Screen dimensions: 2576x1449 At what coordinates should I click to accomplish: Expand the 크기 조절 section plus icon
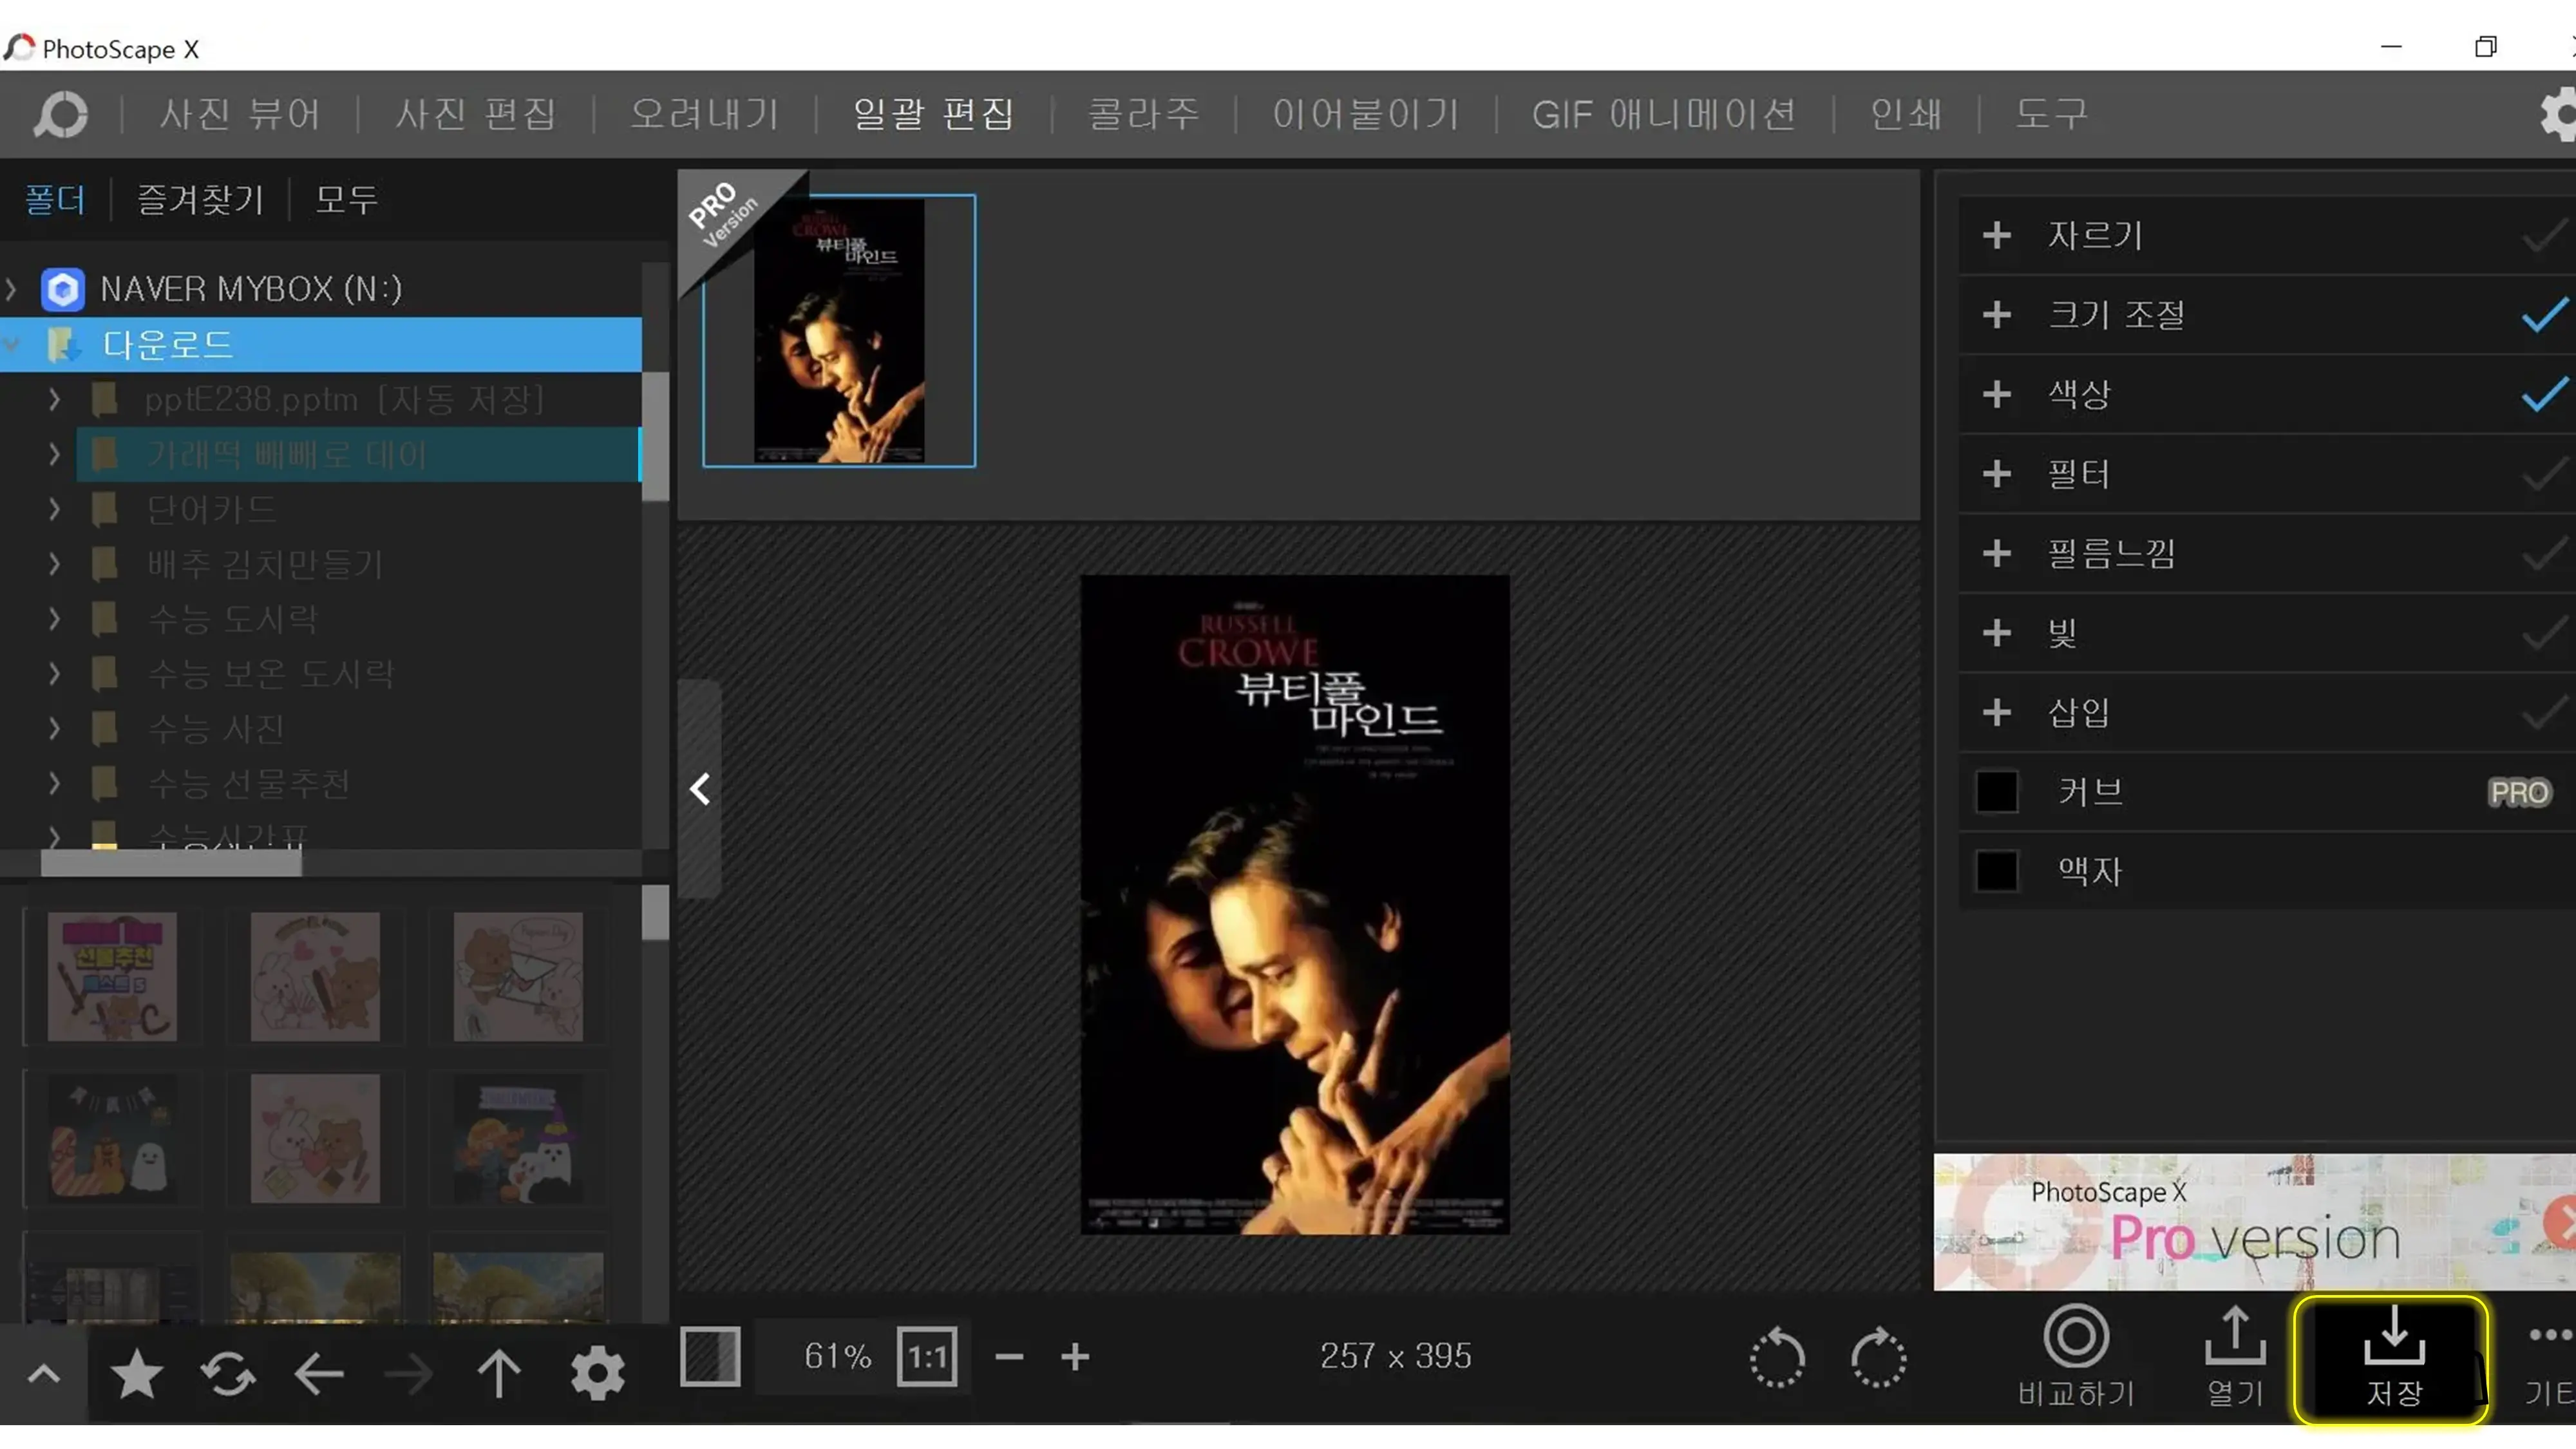1996,315
